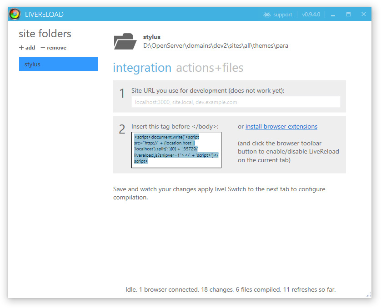Open the support link in title bar
The width and height of the screenshot is (381, 308).
point(283,15)
